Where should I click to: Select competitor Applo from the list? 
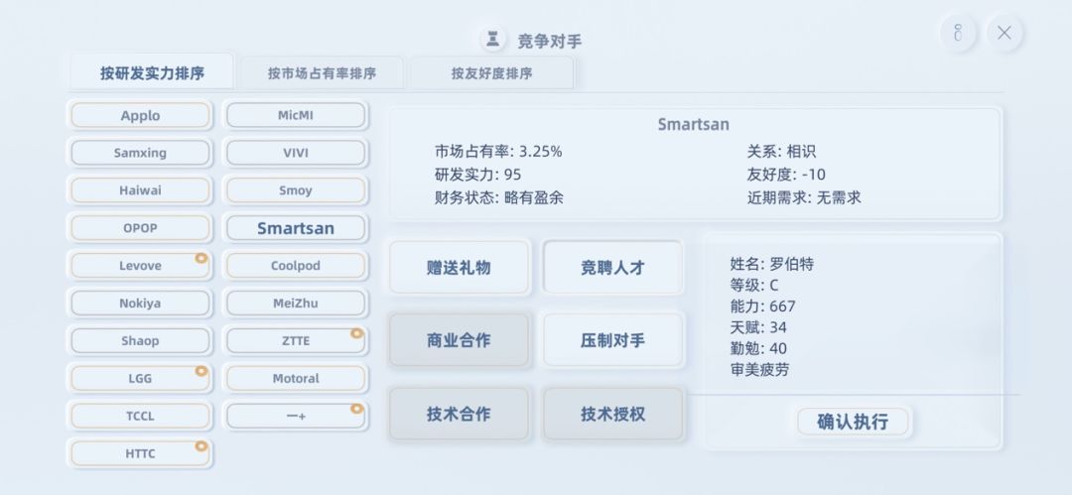click(x=140, y=115)
